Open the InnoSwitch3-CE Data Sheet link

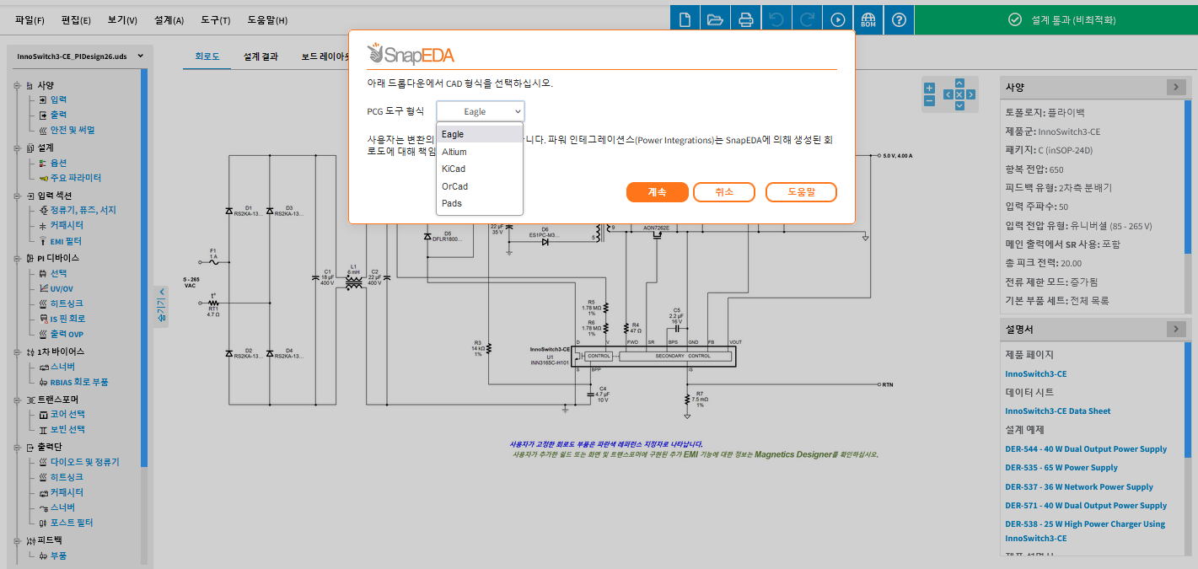(x=1057, y=411)
